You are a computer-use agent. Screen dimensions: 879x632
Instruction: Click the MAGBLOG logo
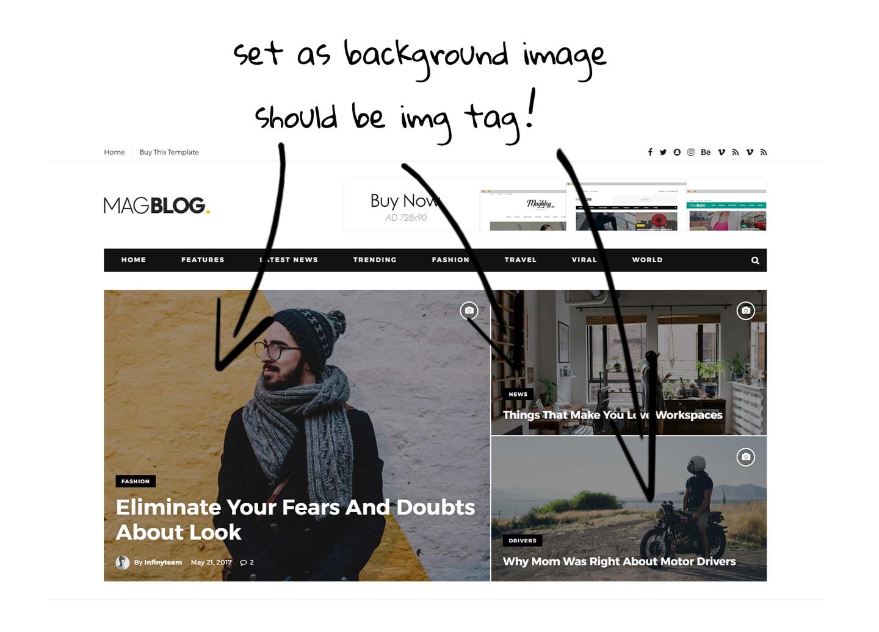tap(157, 206)
